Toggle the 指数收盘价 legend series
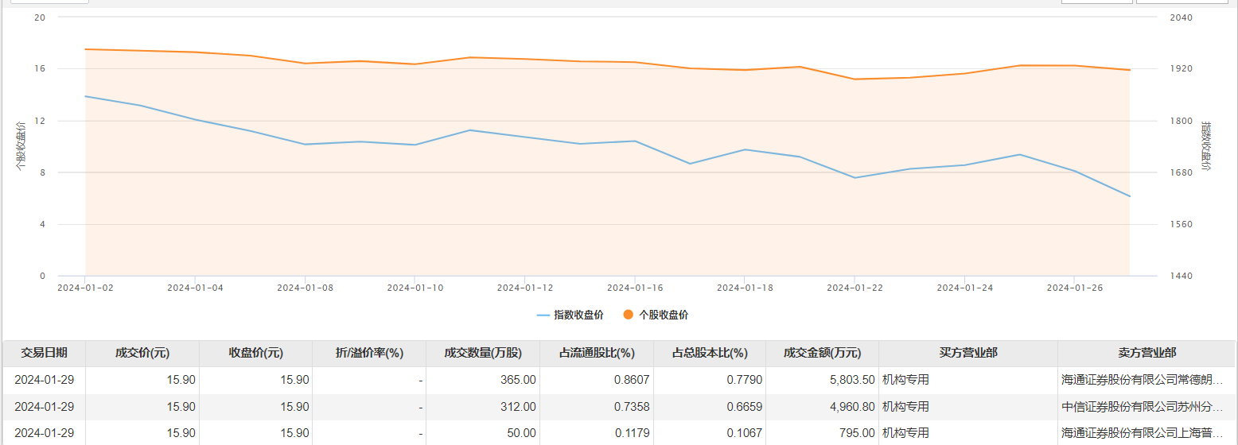 570,315
